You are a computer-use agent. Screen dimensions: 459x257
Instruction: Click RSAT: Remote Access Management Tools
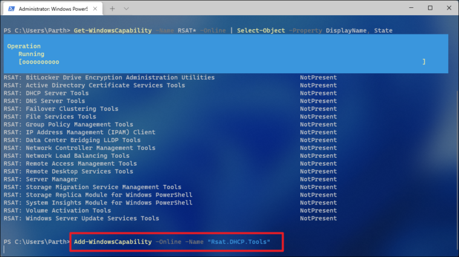click(70, 164)
